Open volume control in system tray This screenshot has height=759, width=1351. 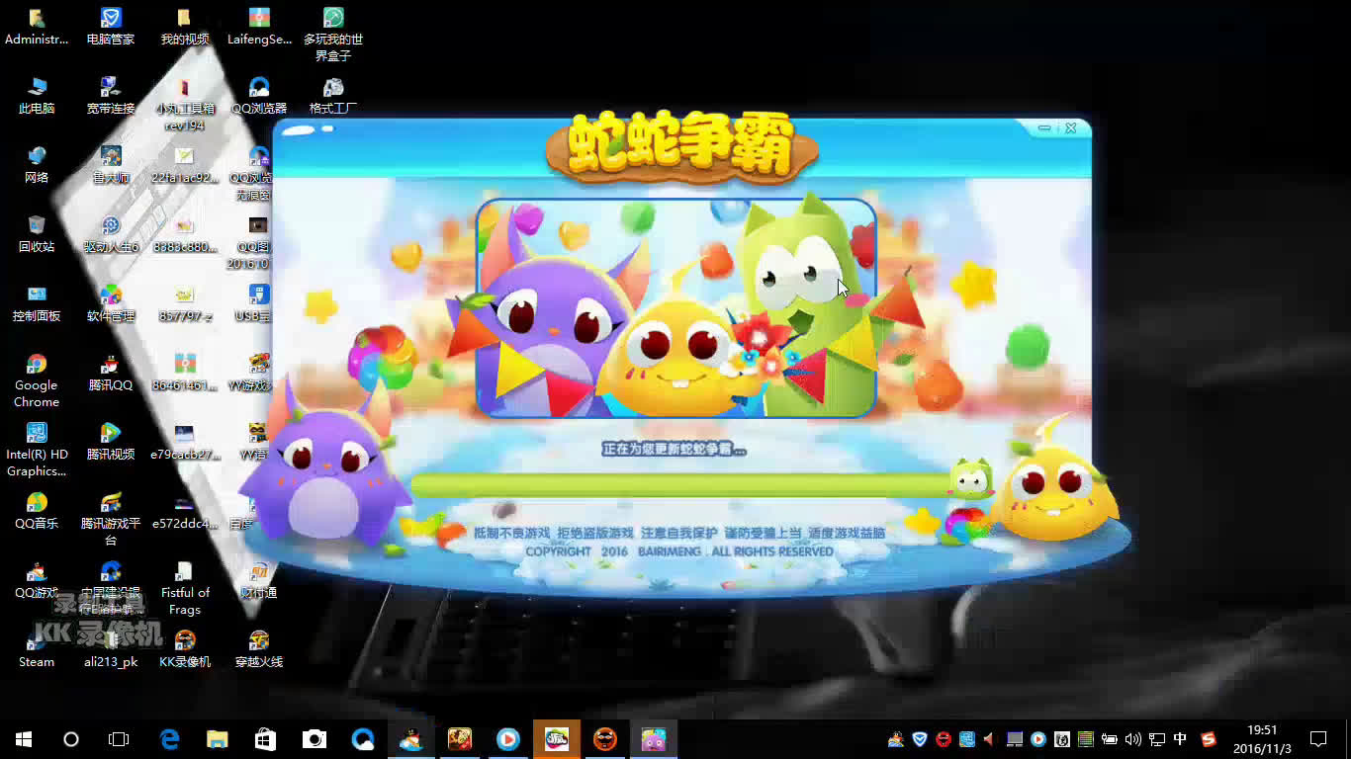(1132, 739)
